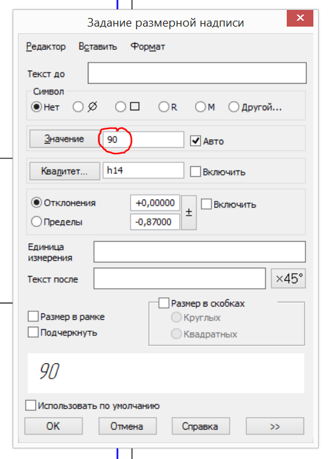Viewport: 332px width, 459px height.
Task: Open the Вставить menu
Action: pyautogui.click(x=98, y=47)
